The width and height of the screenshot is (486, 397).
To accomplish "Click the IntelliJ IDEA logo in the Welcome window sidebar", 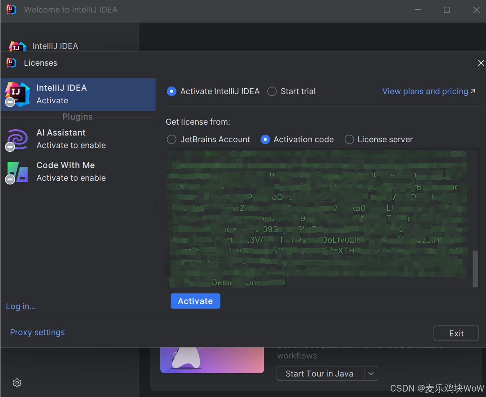I will [x=18, y=46].
